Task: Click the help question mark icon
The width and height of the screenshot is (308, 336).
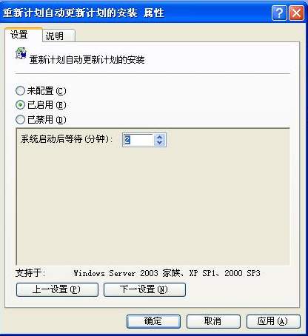Action: click(x=279, y=13)
